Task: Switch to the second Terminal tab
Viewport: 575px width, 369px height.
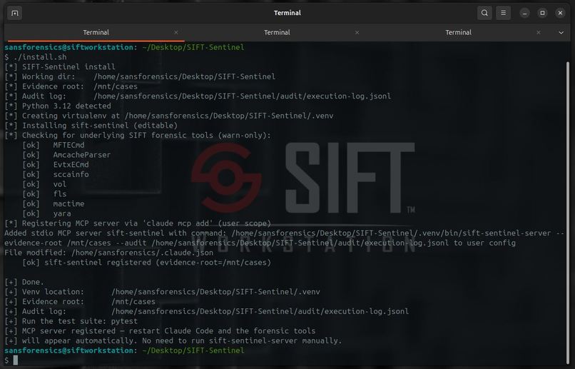Action: point(277,32)
